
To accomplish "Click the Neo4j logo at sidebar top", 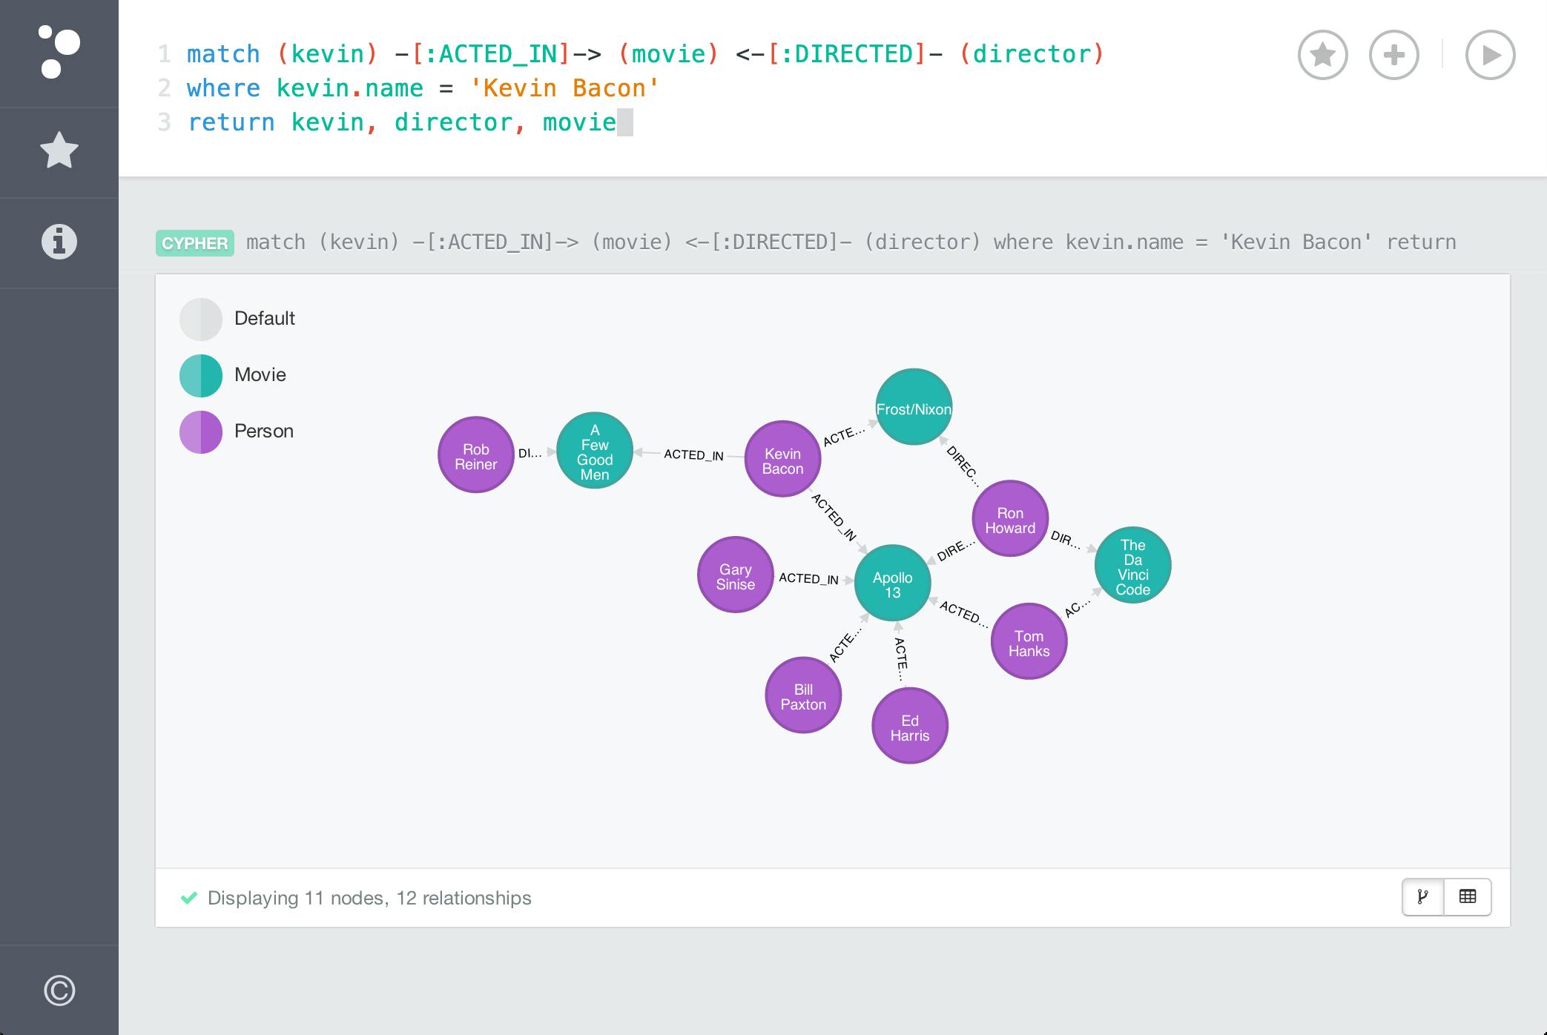I will (59, 49).
